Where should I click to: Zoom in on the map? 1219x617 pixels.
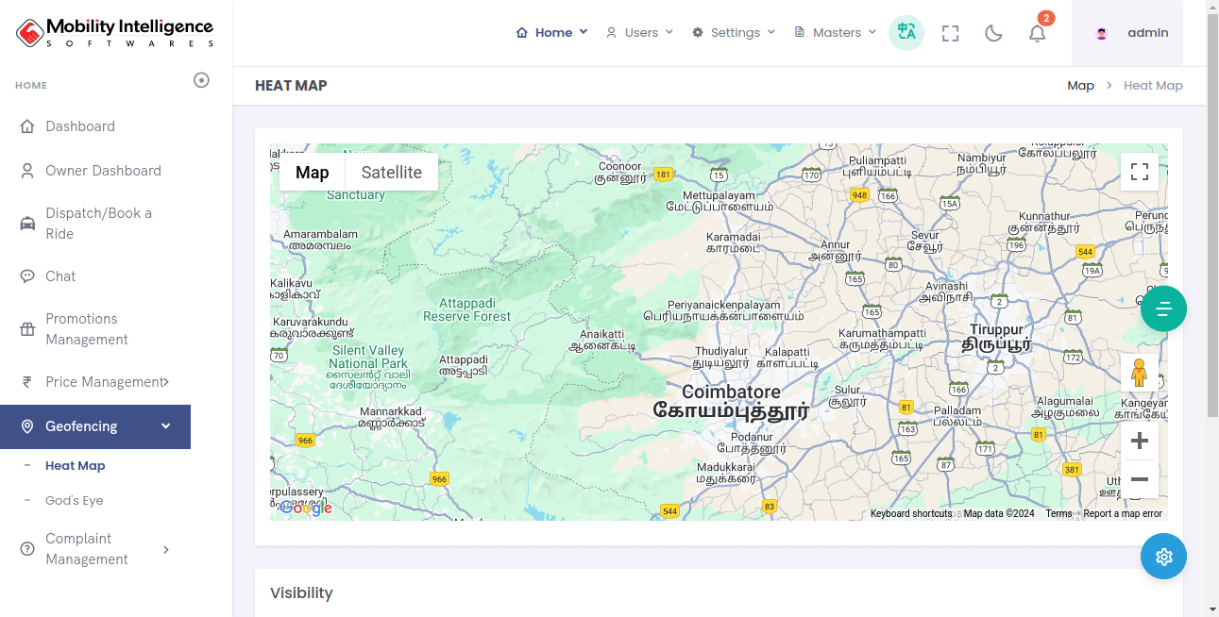tap(1139, 441)
